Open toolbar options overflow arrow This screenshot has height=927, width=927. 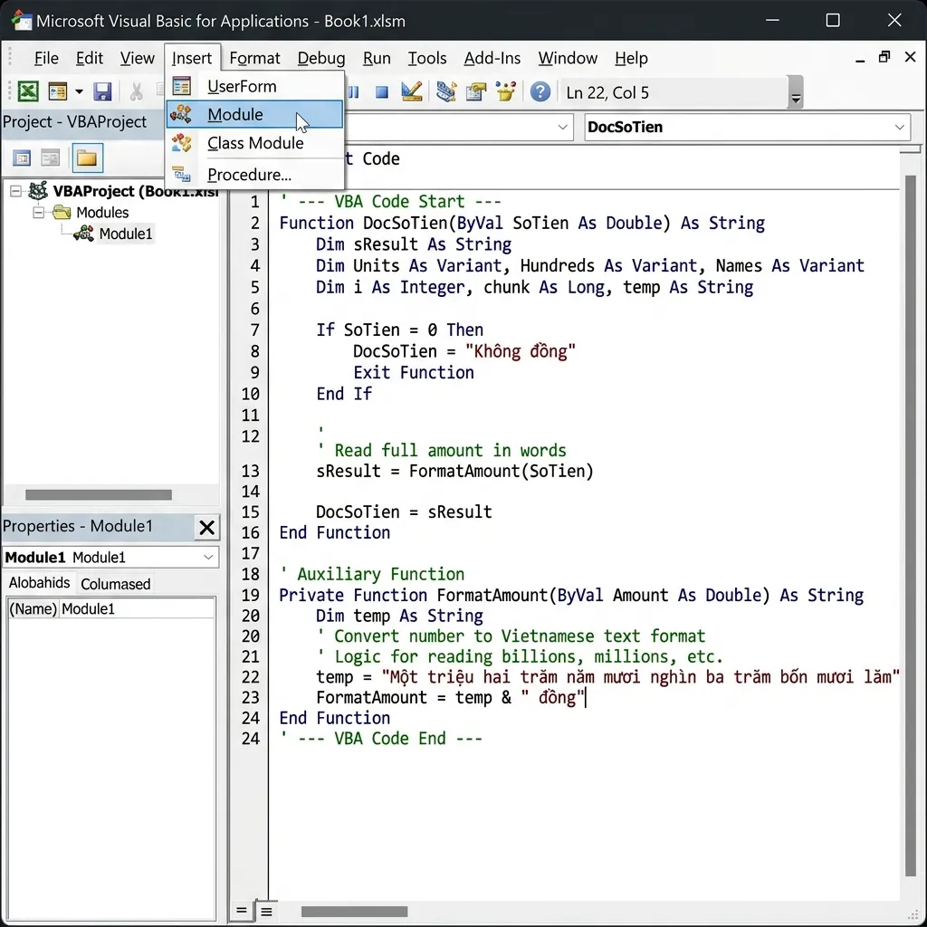click(x=796, y=92)
